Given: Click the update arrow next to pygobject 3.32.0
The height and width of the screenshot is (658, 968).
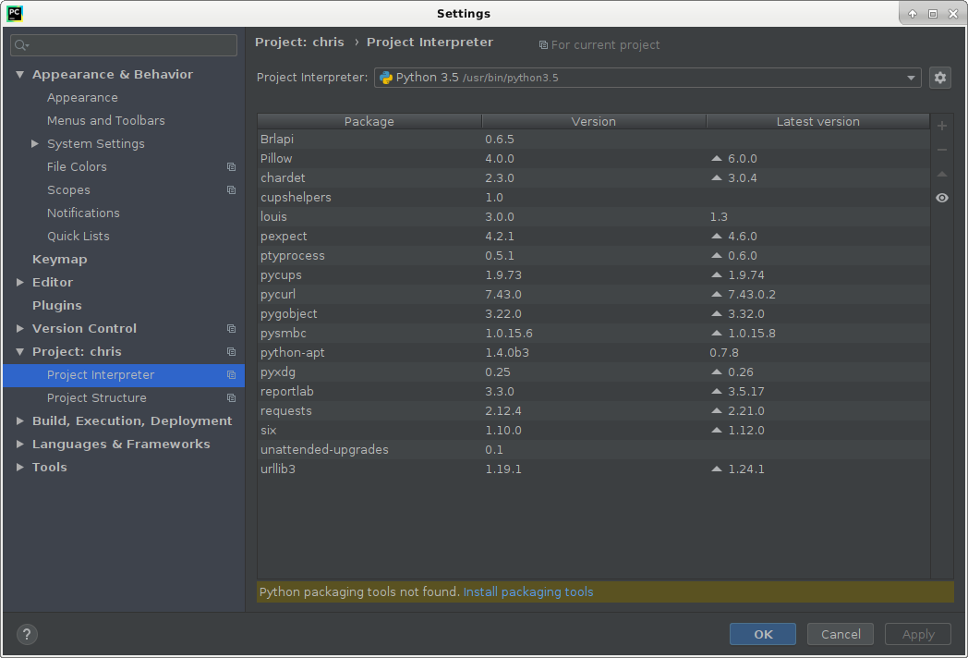Looking at the screenshot, I should (716, 314).
